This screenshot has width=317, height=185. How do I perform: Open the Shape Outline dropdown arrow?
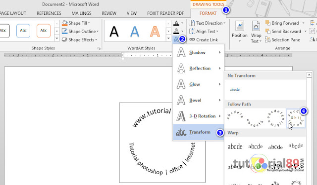point(98,32)
